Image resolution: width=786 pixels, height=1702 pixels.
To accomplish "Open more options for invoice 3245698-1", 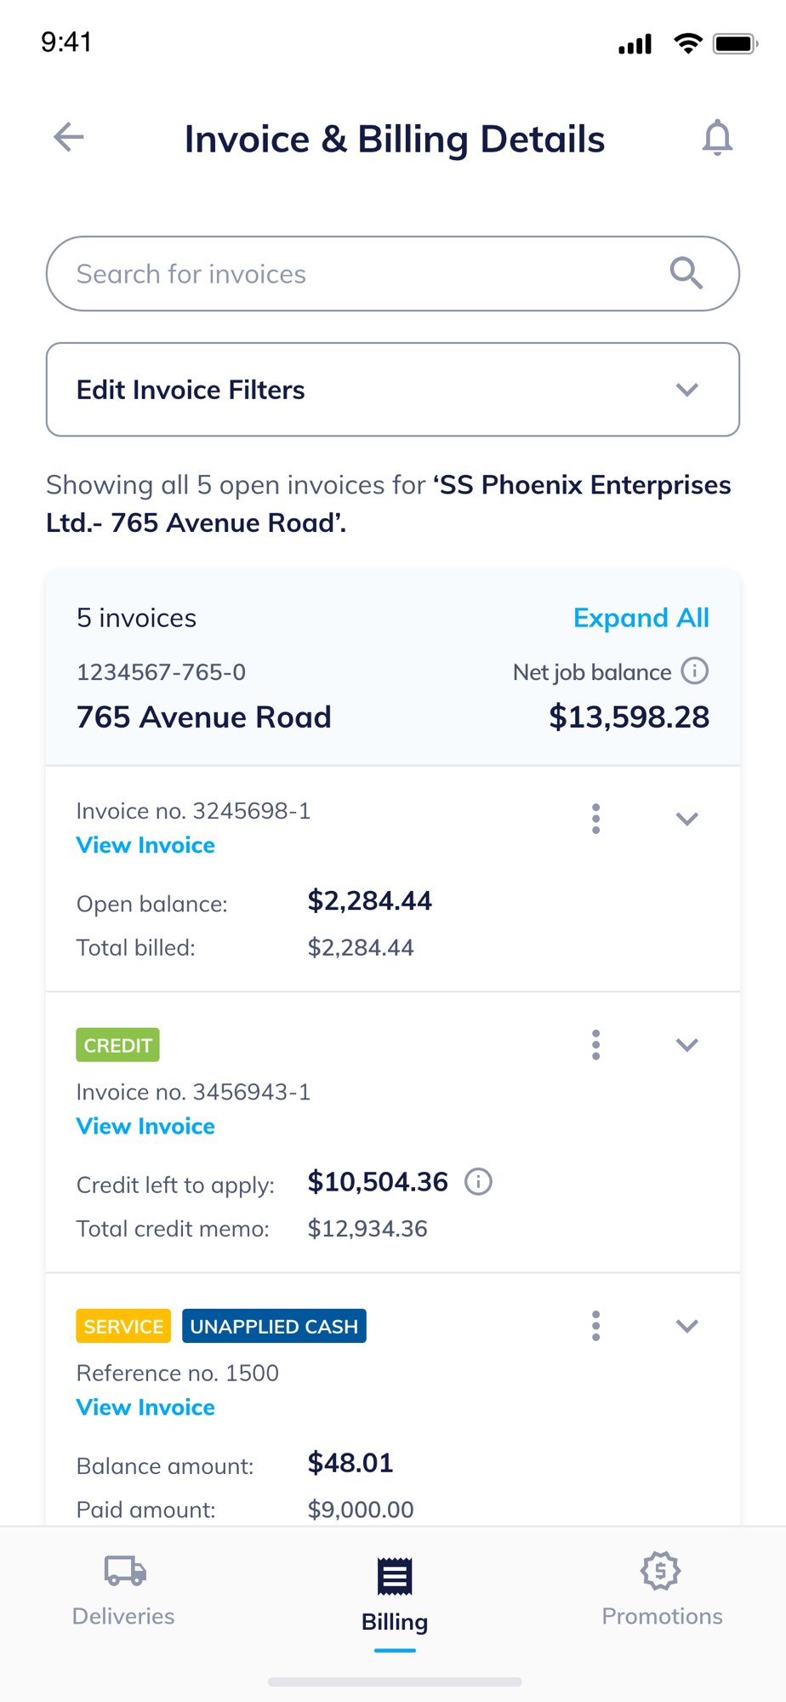I will click(x=596, y=819).
